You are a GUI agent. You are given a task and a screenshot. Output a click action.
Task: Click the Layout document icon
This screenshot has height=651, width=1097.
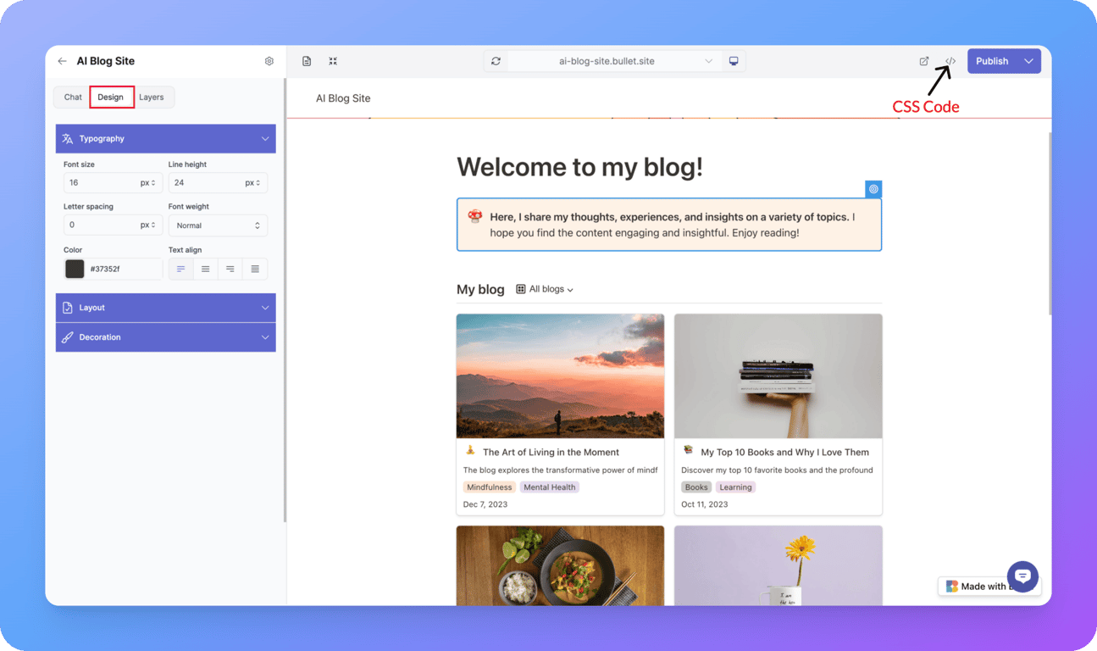point(68,308)
